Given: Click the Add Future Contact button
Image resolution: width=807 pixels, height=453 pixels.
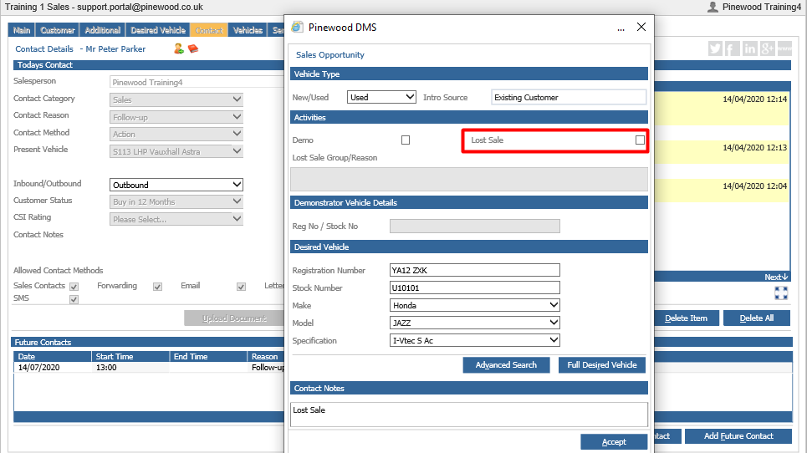Looking at the screenshot, I should pos(738,436).
